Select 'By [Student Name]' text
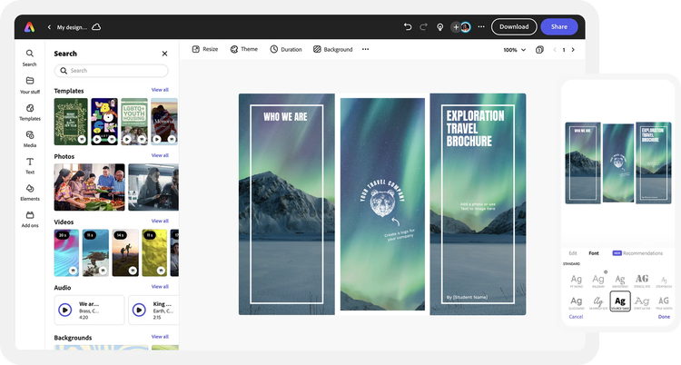 [467, 297]
